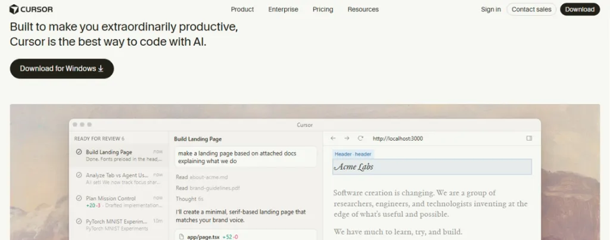The height and width of the screenshot is (240, 610).
Task: Click the download arrow icon in Windows button
Action: coord(101,68)
